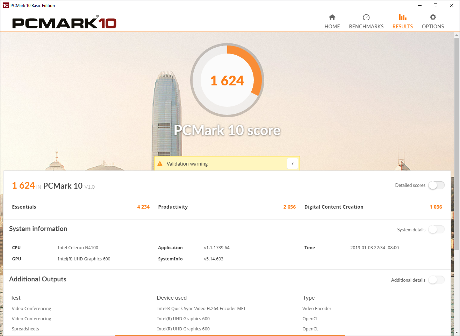Click the Video Encoder type cell
Viewport: 460px width, 336px height.
pyautogui.click(x=317, y=308)
